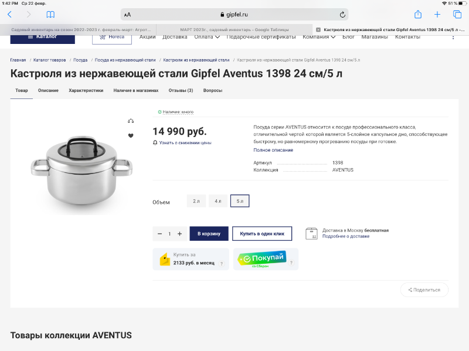This screenshot has width=469, height=351.
Task: Tap the gipfel.ru address bar
Action: (x=234, y=14)
